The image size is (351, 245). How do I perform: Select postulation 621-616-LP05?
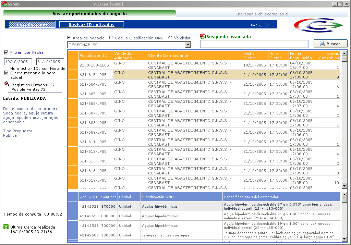pyautogui.click(x=204, y=171)
